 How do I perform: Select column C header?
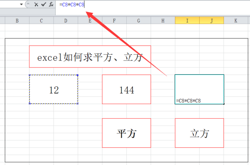(x=42, y=21)
